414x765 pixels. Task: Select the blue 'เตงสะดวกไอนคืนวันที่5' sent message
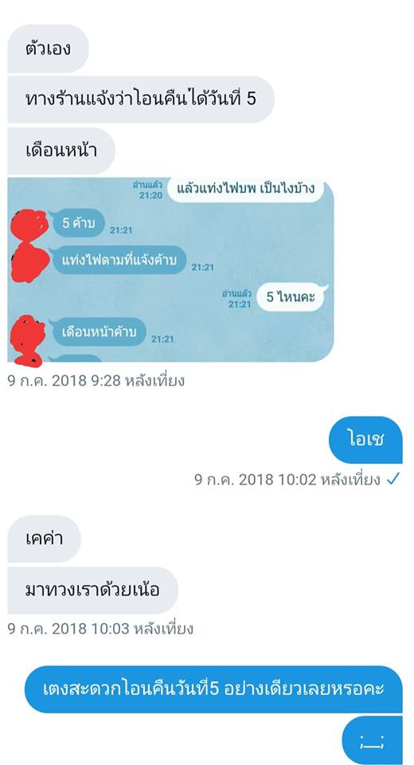[213, 689]
